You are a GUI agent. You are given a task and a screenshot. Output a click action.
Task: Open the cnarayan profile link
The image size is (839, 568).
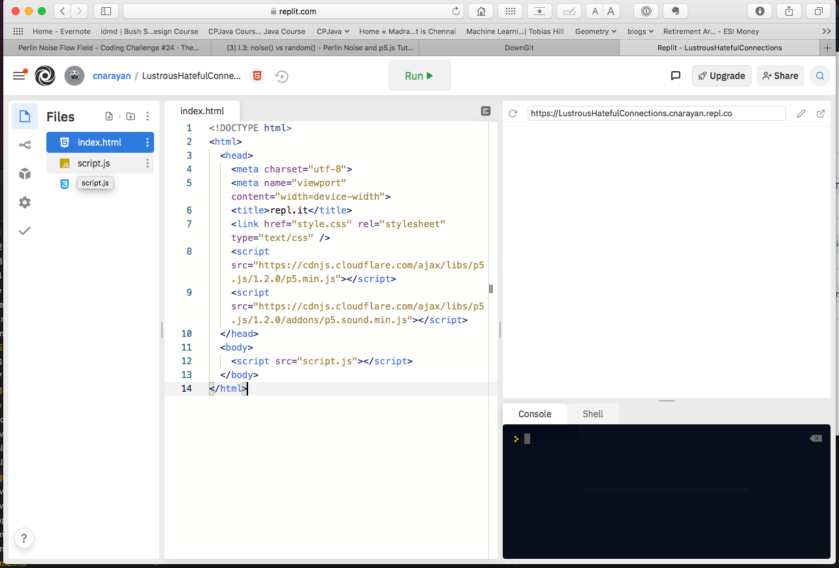pyautogui.click(x=111, y=76)
